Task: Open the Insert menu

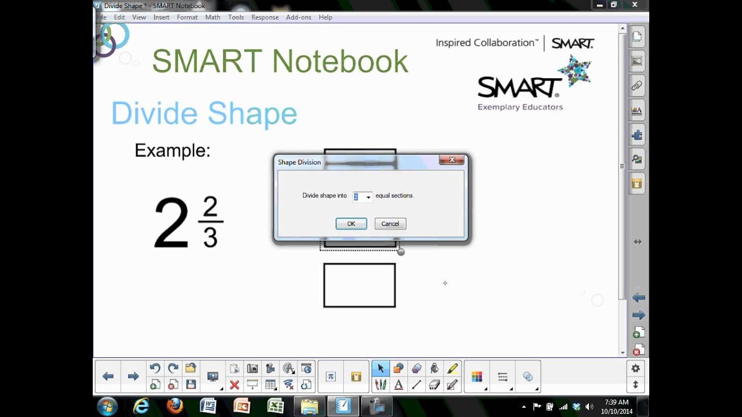Action: point(161,17)
